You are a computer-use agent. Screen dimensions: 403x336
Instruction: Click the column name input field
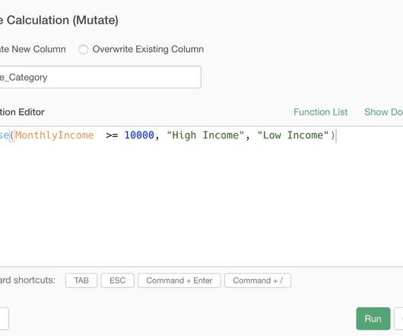click(100, 77)
